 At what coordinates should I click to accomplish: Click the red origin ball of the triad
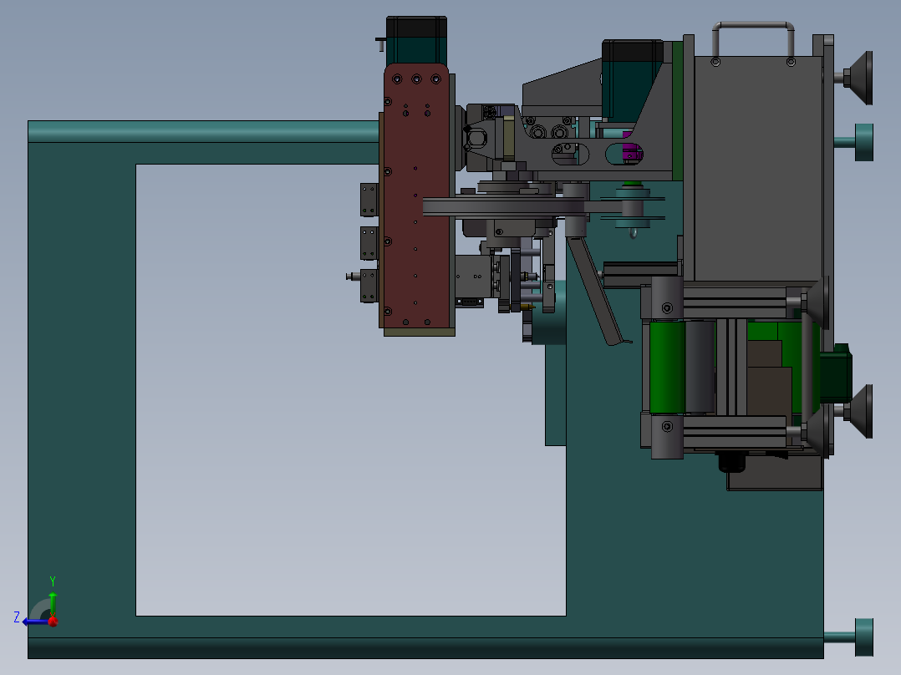53,621
